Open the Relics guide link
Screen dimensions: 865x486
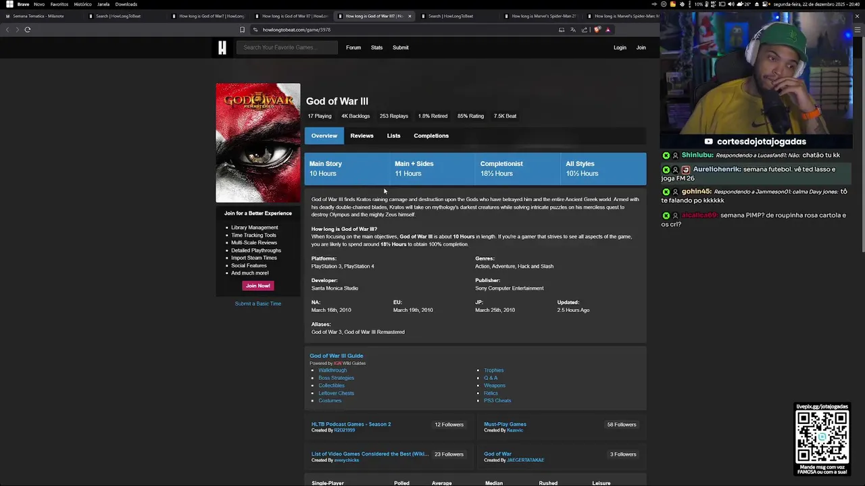pos(491,394)
